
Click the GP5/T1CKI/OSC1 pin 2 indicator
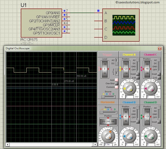click(64, 31)
